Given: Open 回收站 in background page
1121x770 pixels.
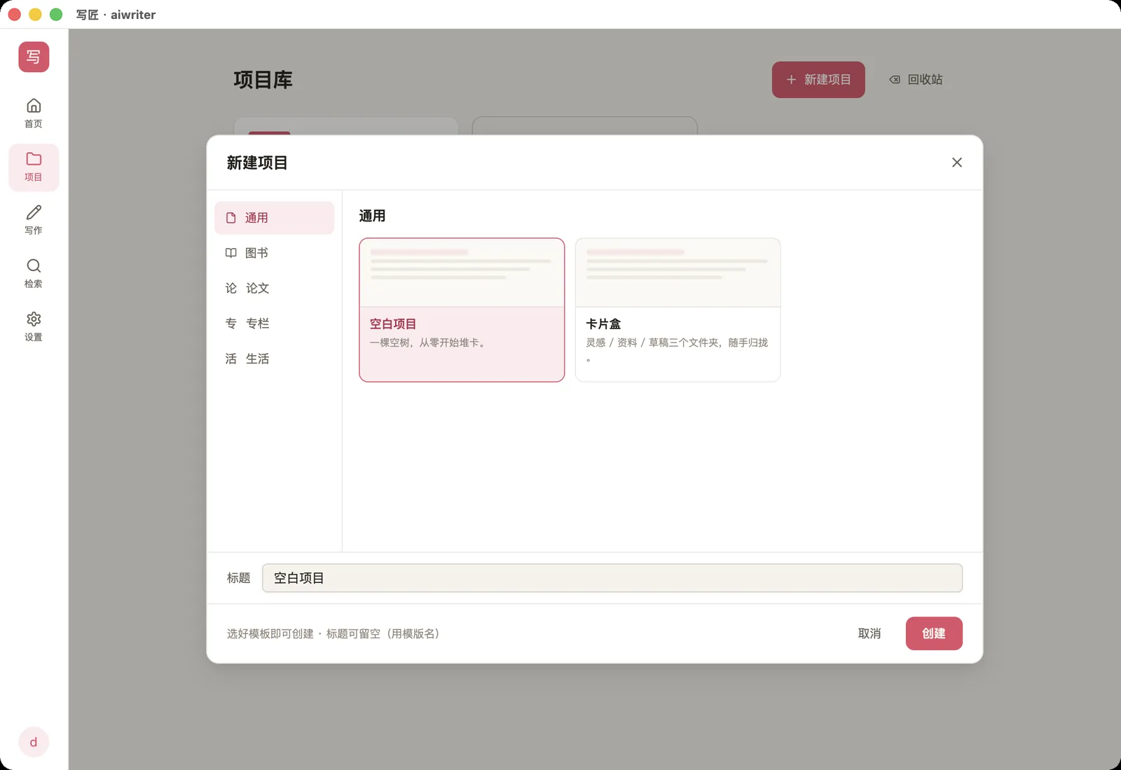Looking at the screenshot, I should [916, 80].
